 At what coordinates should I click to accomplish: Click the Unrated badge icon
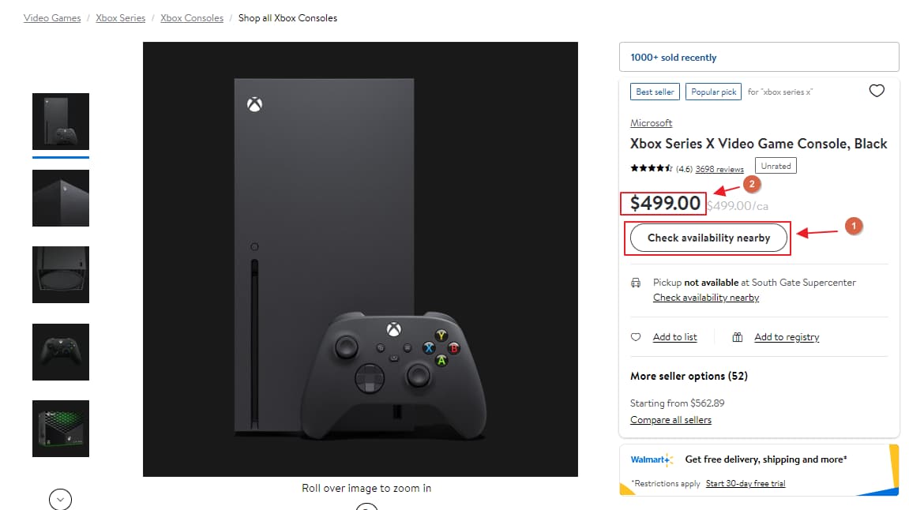pos(776,166)
